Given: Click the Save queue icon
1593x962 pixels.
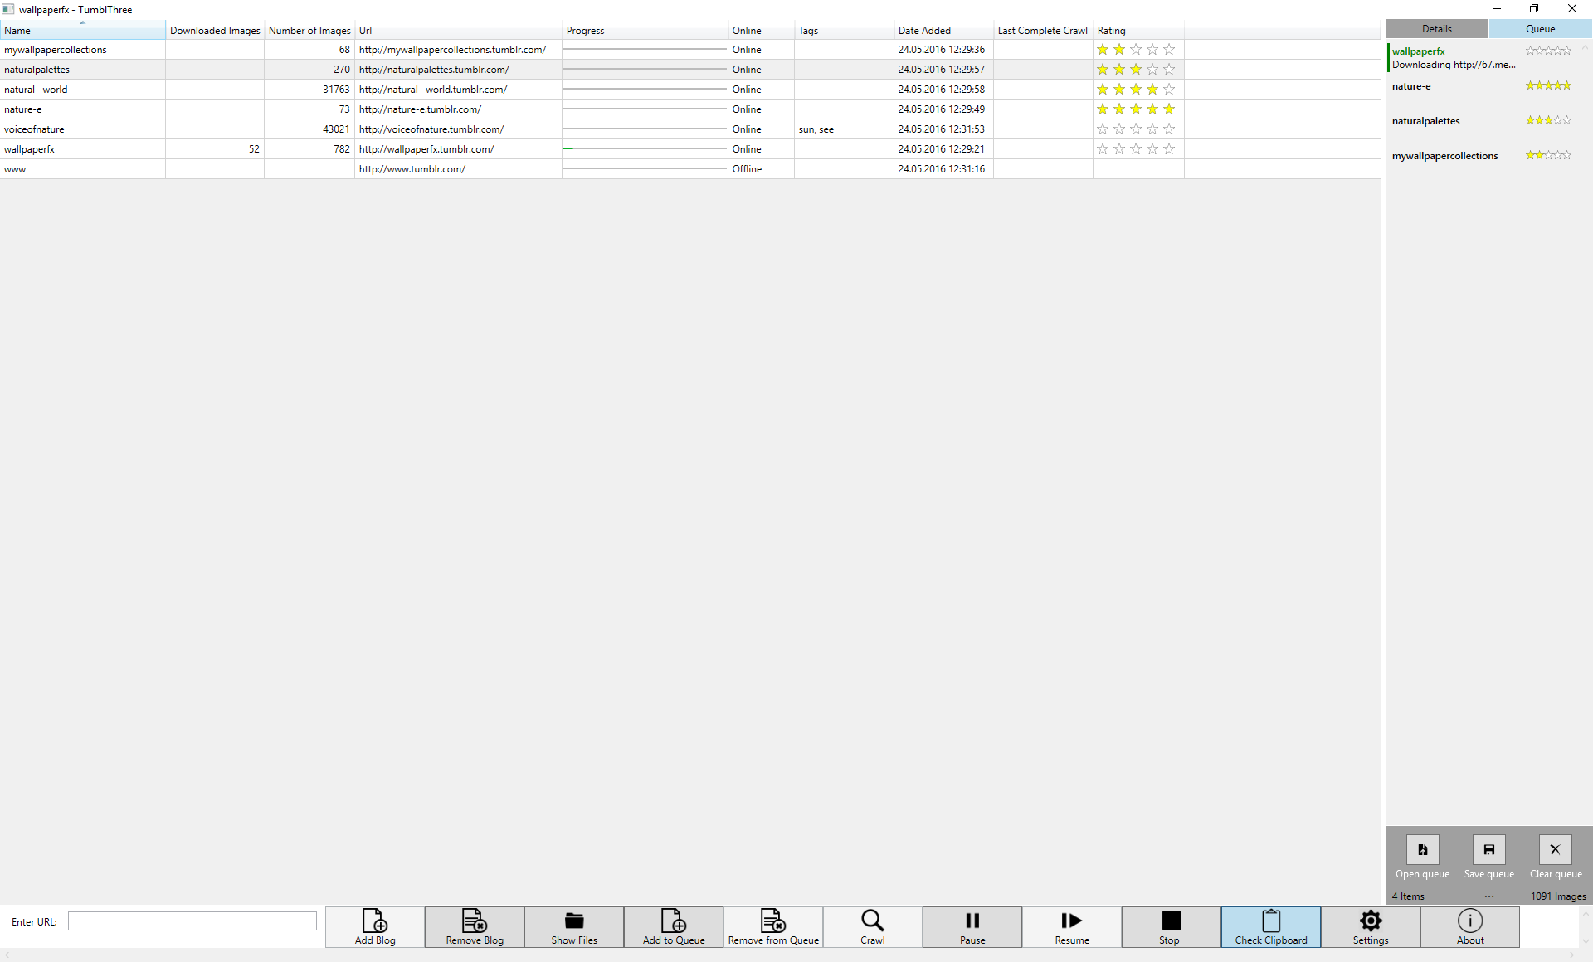Looking at the screenshot, I should [x=1489, y=849].
